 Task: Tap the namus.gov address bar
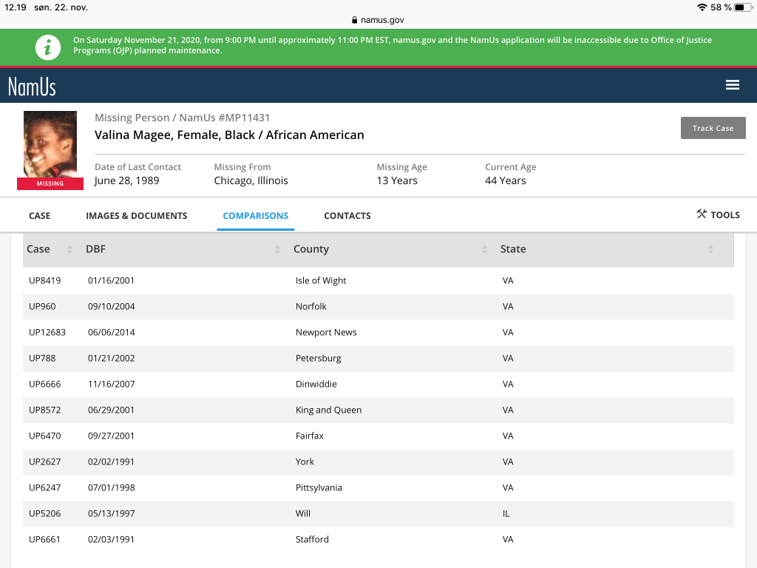[378, 21]
